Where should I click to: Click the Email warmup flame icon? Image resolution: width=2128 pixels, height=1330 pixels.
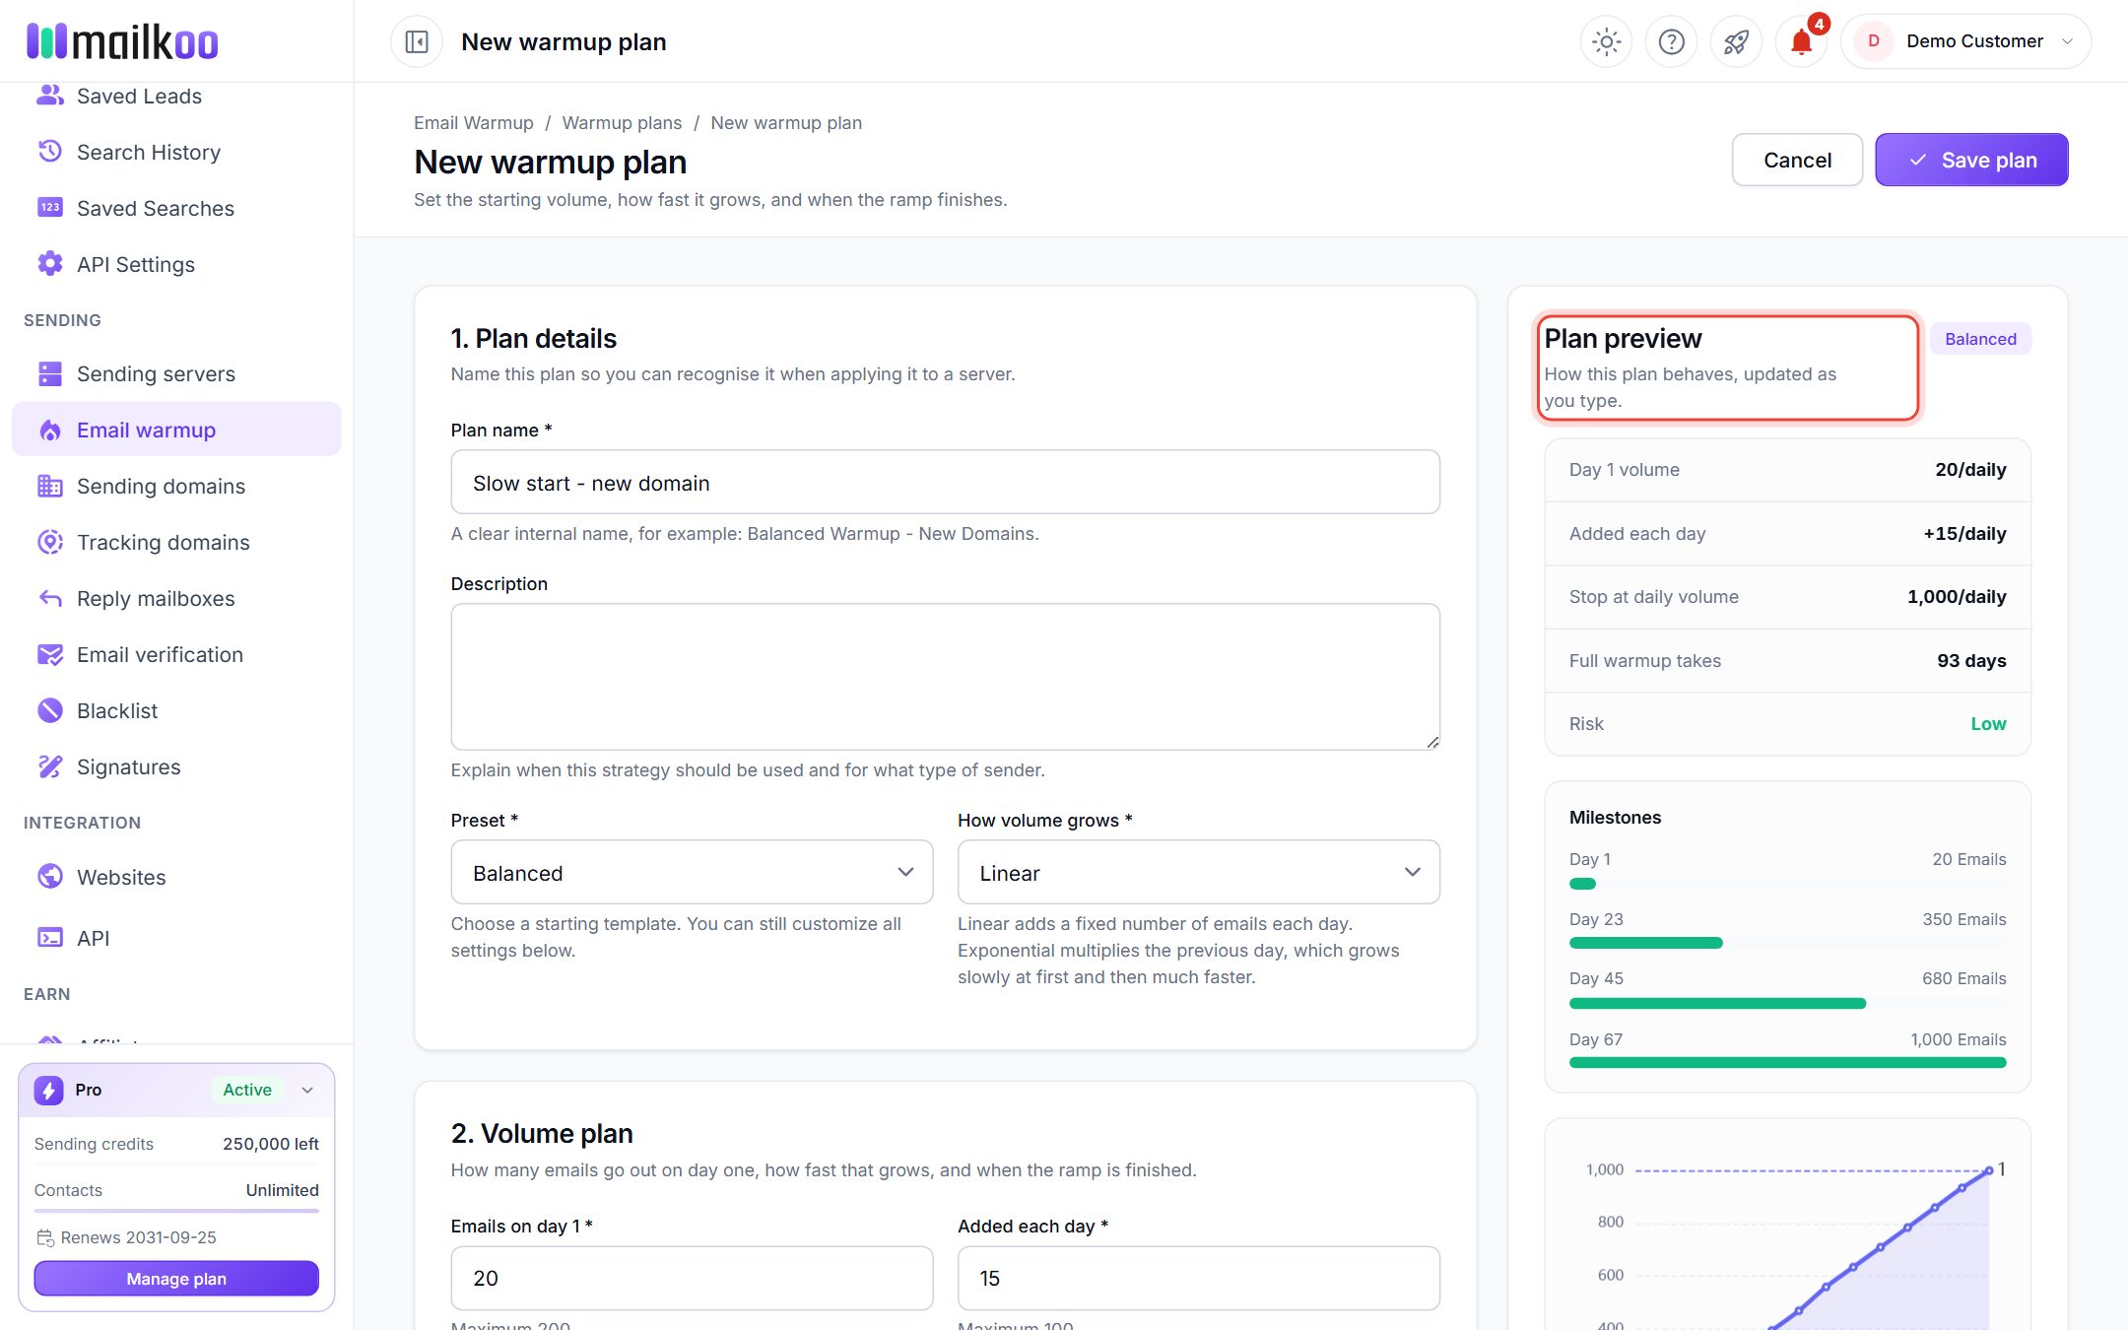pyautogui.click(x=50, y=430)
